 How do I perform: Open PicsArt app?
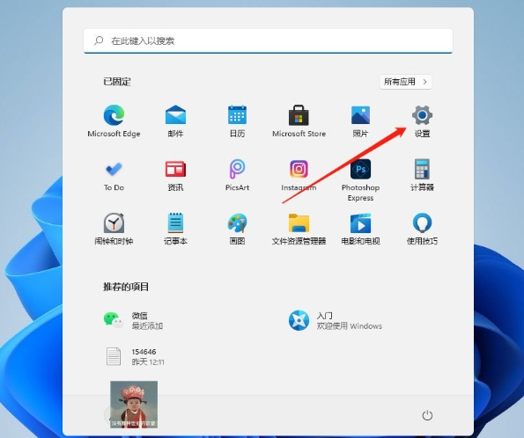[237, 175]
